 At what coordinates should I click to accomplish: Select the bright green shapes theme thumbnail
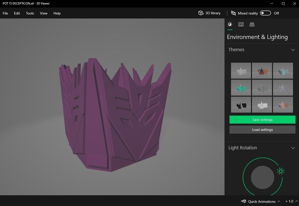tap(241, 88)
